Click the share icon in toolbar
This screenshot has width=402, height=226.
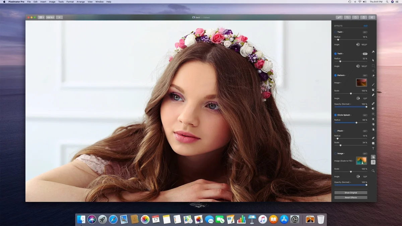[x=363, y=17]
